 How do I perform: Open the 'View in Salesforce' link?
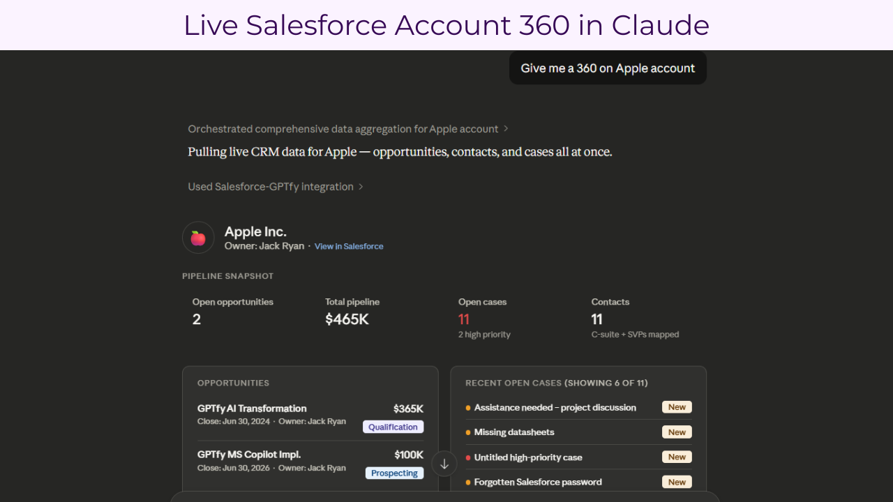click(349, 246)
